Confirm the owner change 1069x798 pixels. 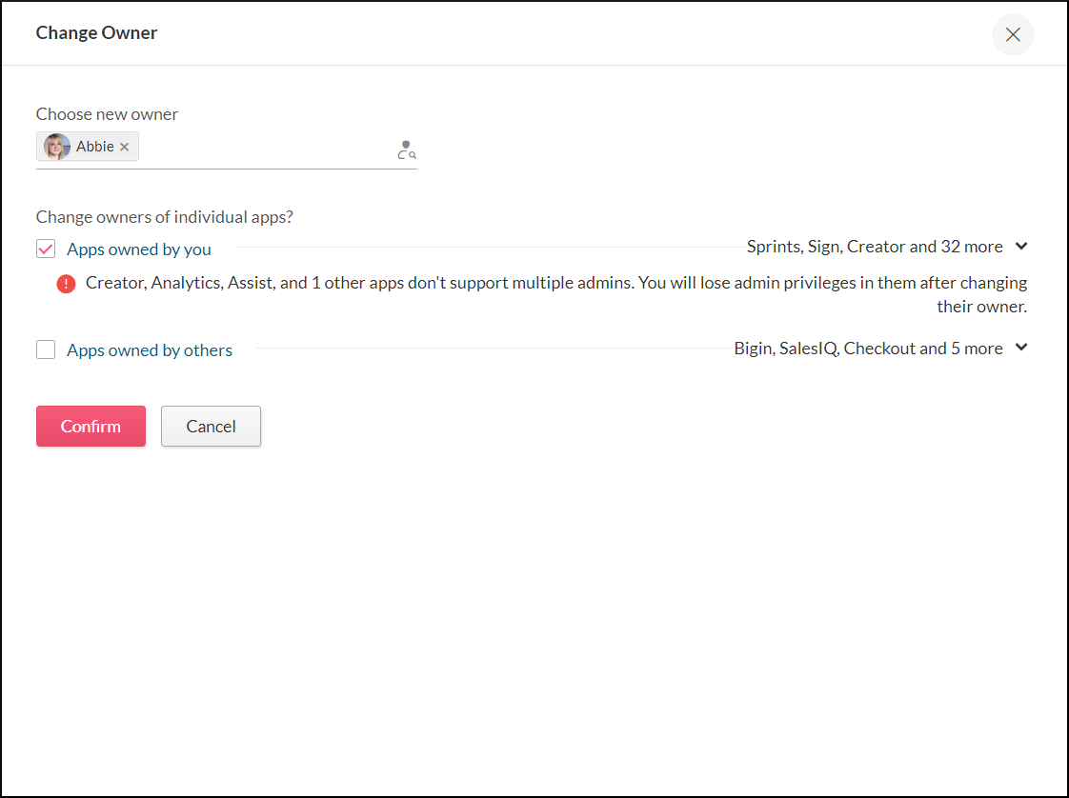point(91,426)
